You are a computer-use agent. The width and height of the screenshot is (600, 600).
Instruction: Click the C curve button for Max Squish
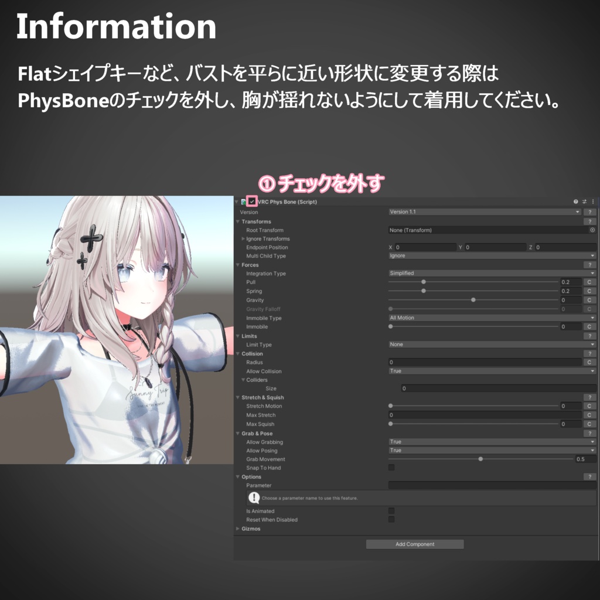coord(589,424)
